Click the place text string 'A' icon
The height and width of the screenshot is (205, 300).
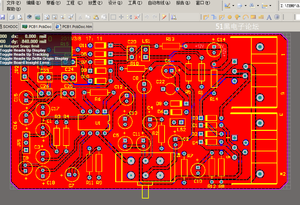click(x=269, y=17)
